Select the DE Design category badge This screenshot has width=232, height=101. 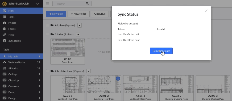click(5, 98)
